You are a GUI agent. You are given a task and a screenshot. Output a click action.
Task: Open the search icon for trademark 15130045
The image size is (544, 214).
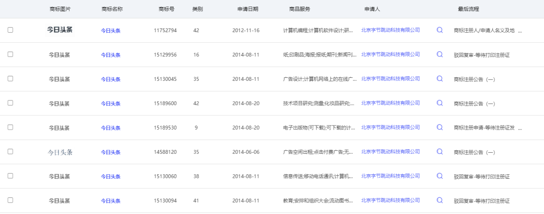click(x=440, y=78)
